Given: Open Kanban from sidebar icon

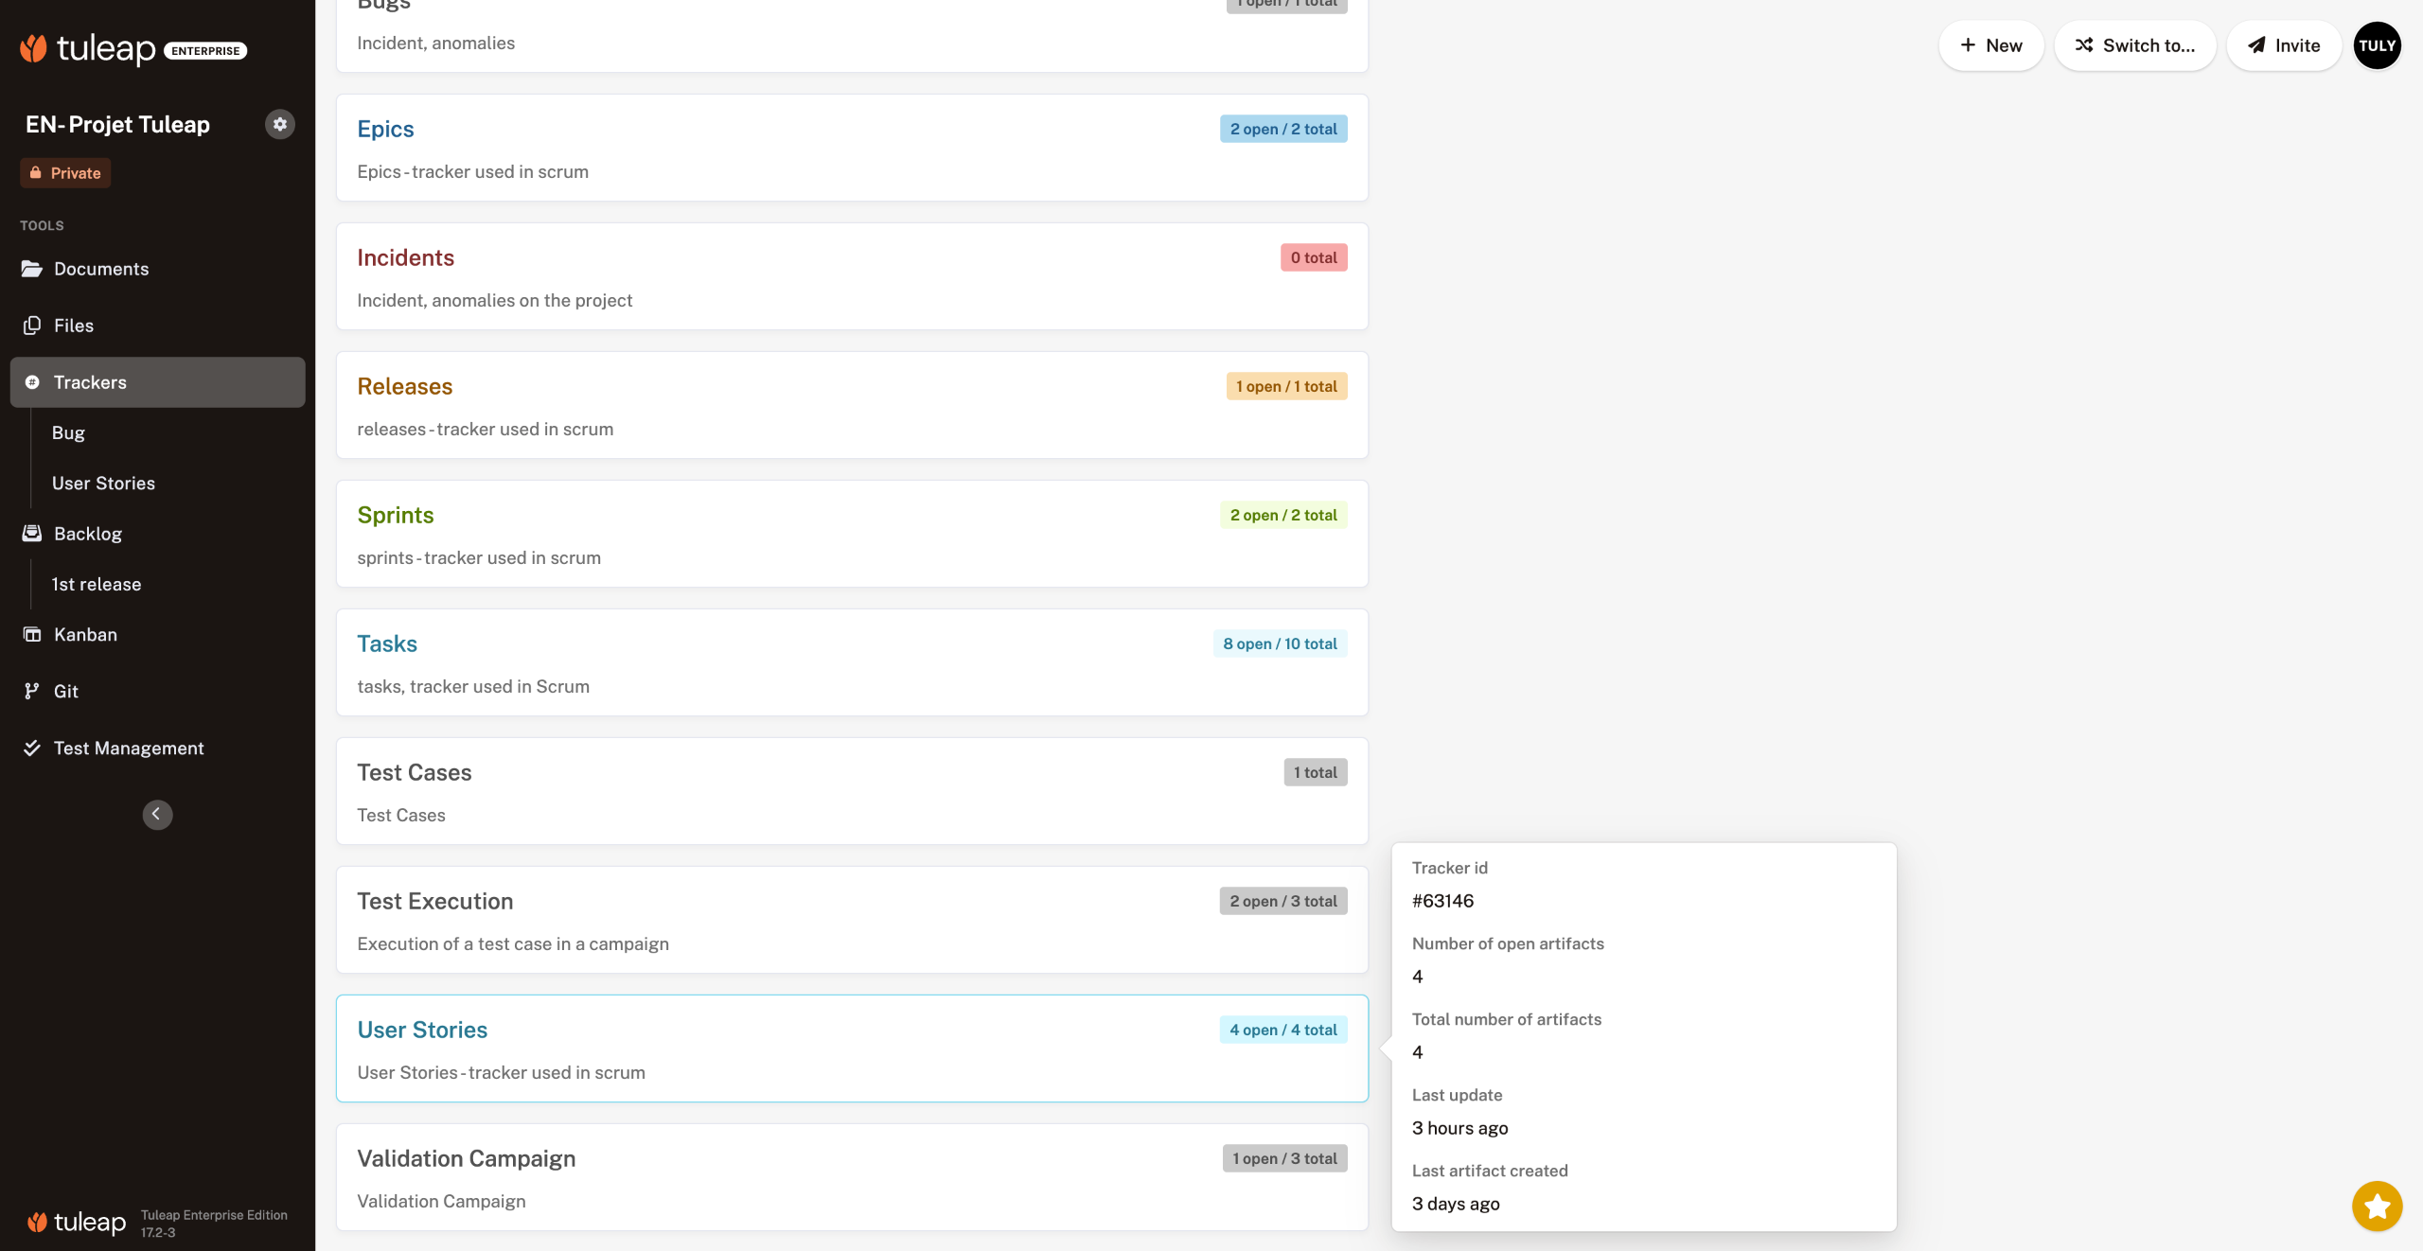Looking at the screenshot, I should (x=32, y=635).
